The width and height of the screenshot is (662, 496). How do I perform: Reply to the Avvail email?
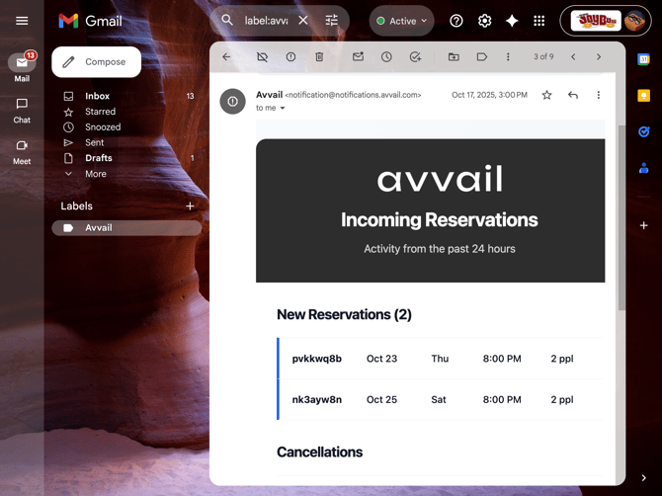coord(573,96)
